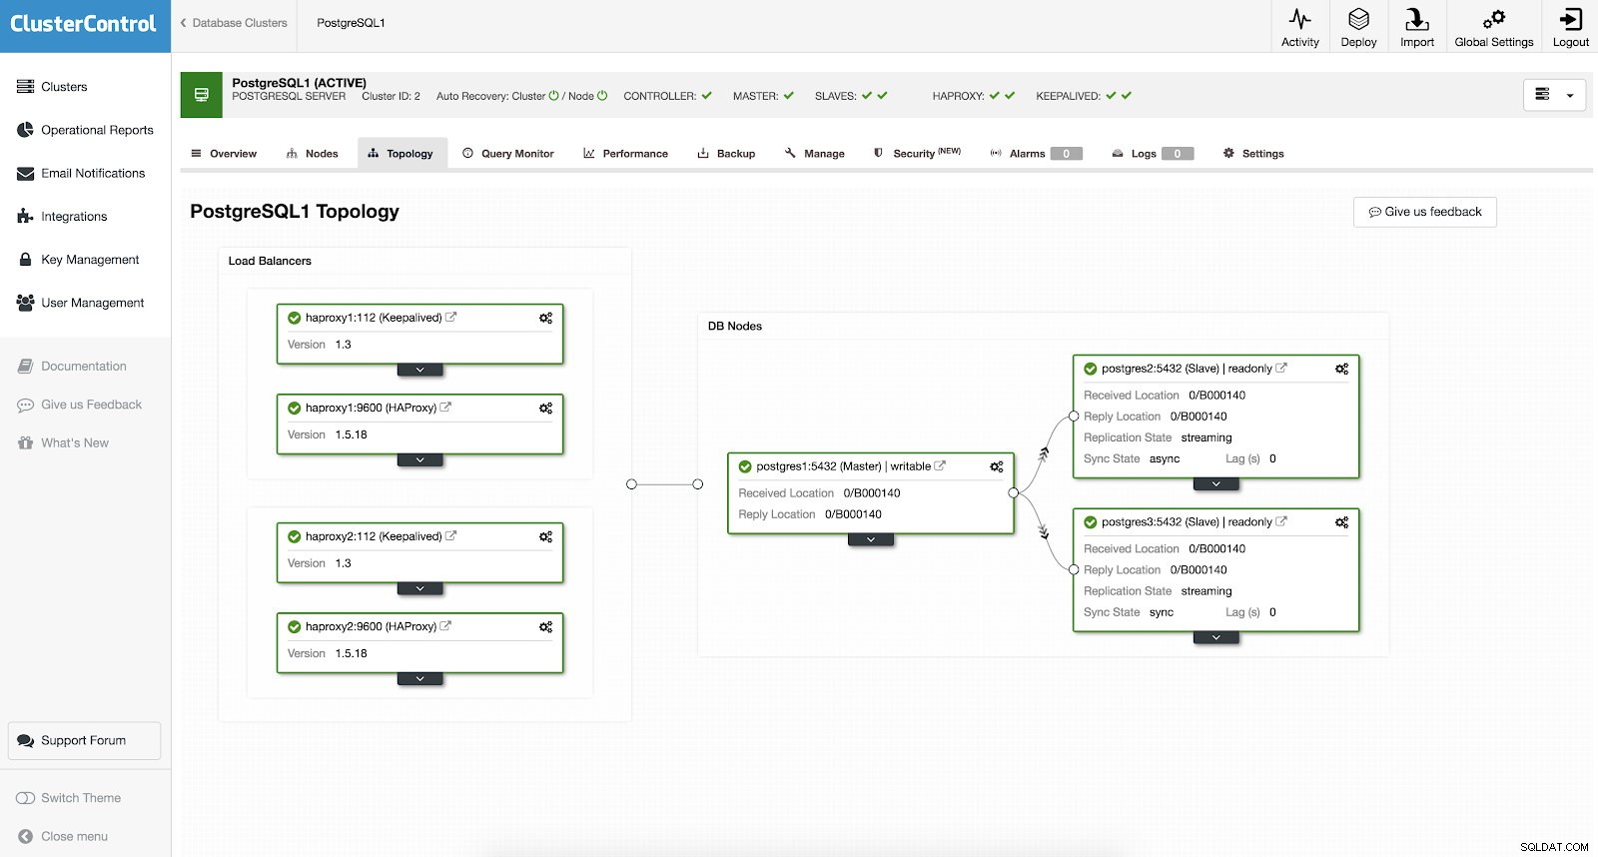This screenshot has height=857, width=1598.
Task: Toggle Switch Theme in sidebar
Action: coord(68,798)
